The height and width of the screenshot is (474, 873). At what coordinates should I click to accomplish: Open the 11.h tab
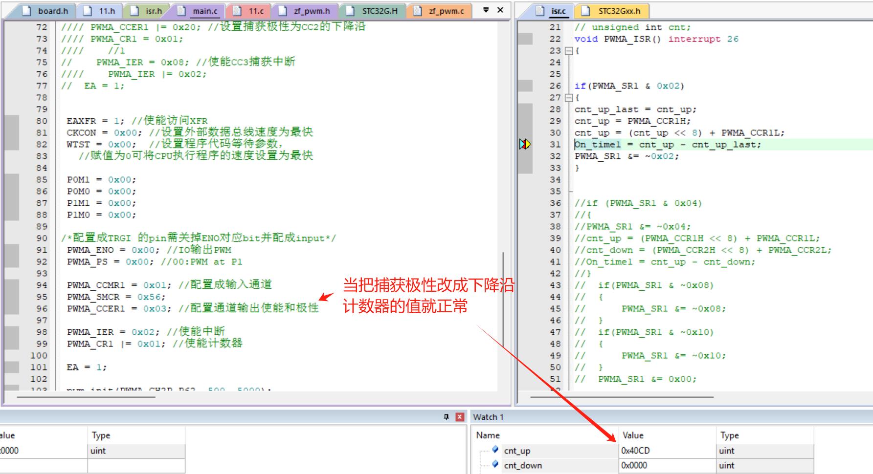point(99,11)
